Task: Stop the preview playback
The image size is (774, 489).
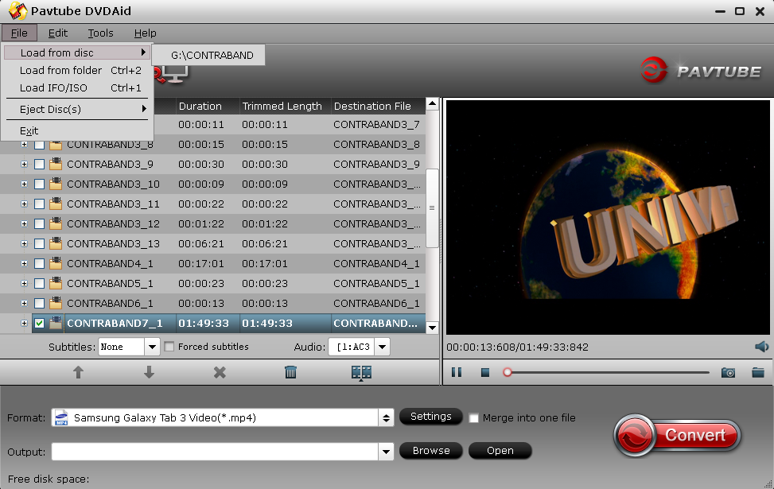Action: (485, 373)
